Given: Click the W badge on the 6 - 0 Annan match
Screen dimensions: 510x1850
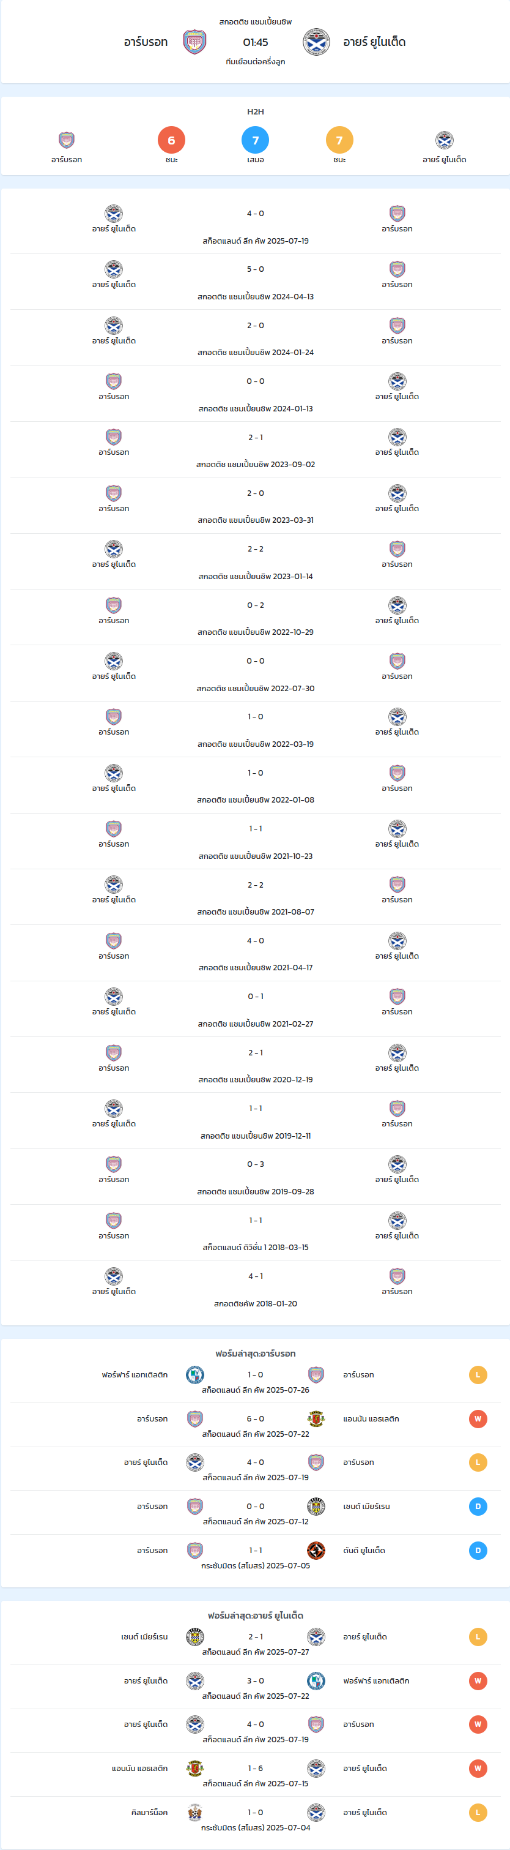Looking at the screenshot, I should pyautogui.click(x=478, y=1418).
